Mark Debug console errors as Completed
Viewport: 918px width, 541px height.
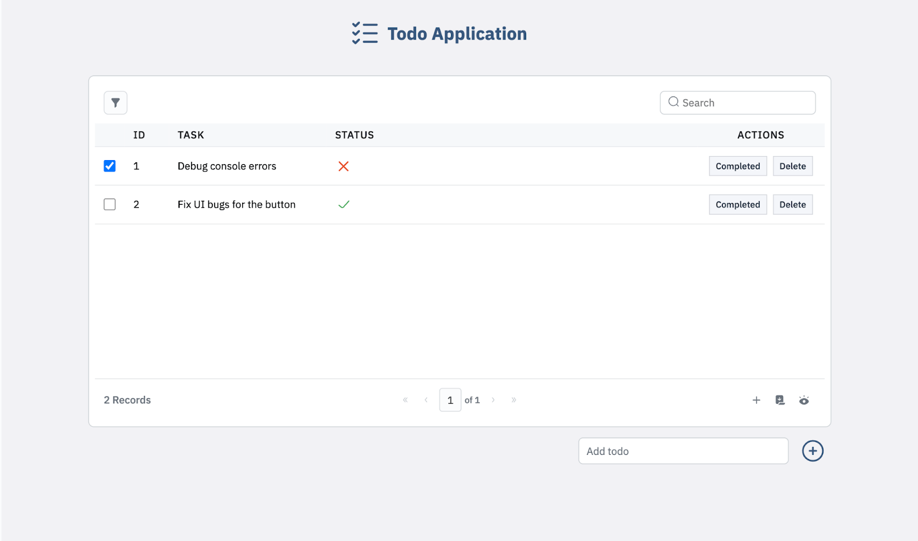tap(737, 166)
